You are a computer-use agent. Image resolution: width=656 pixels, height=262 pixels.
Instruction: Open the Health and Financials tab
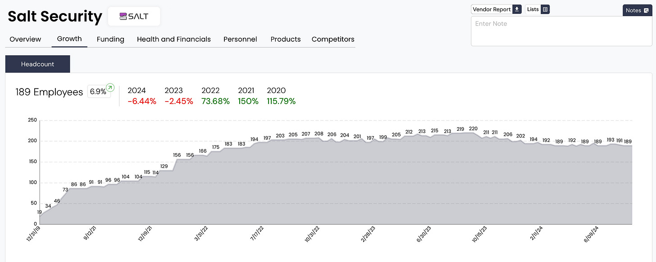pos(174,39)
